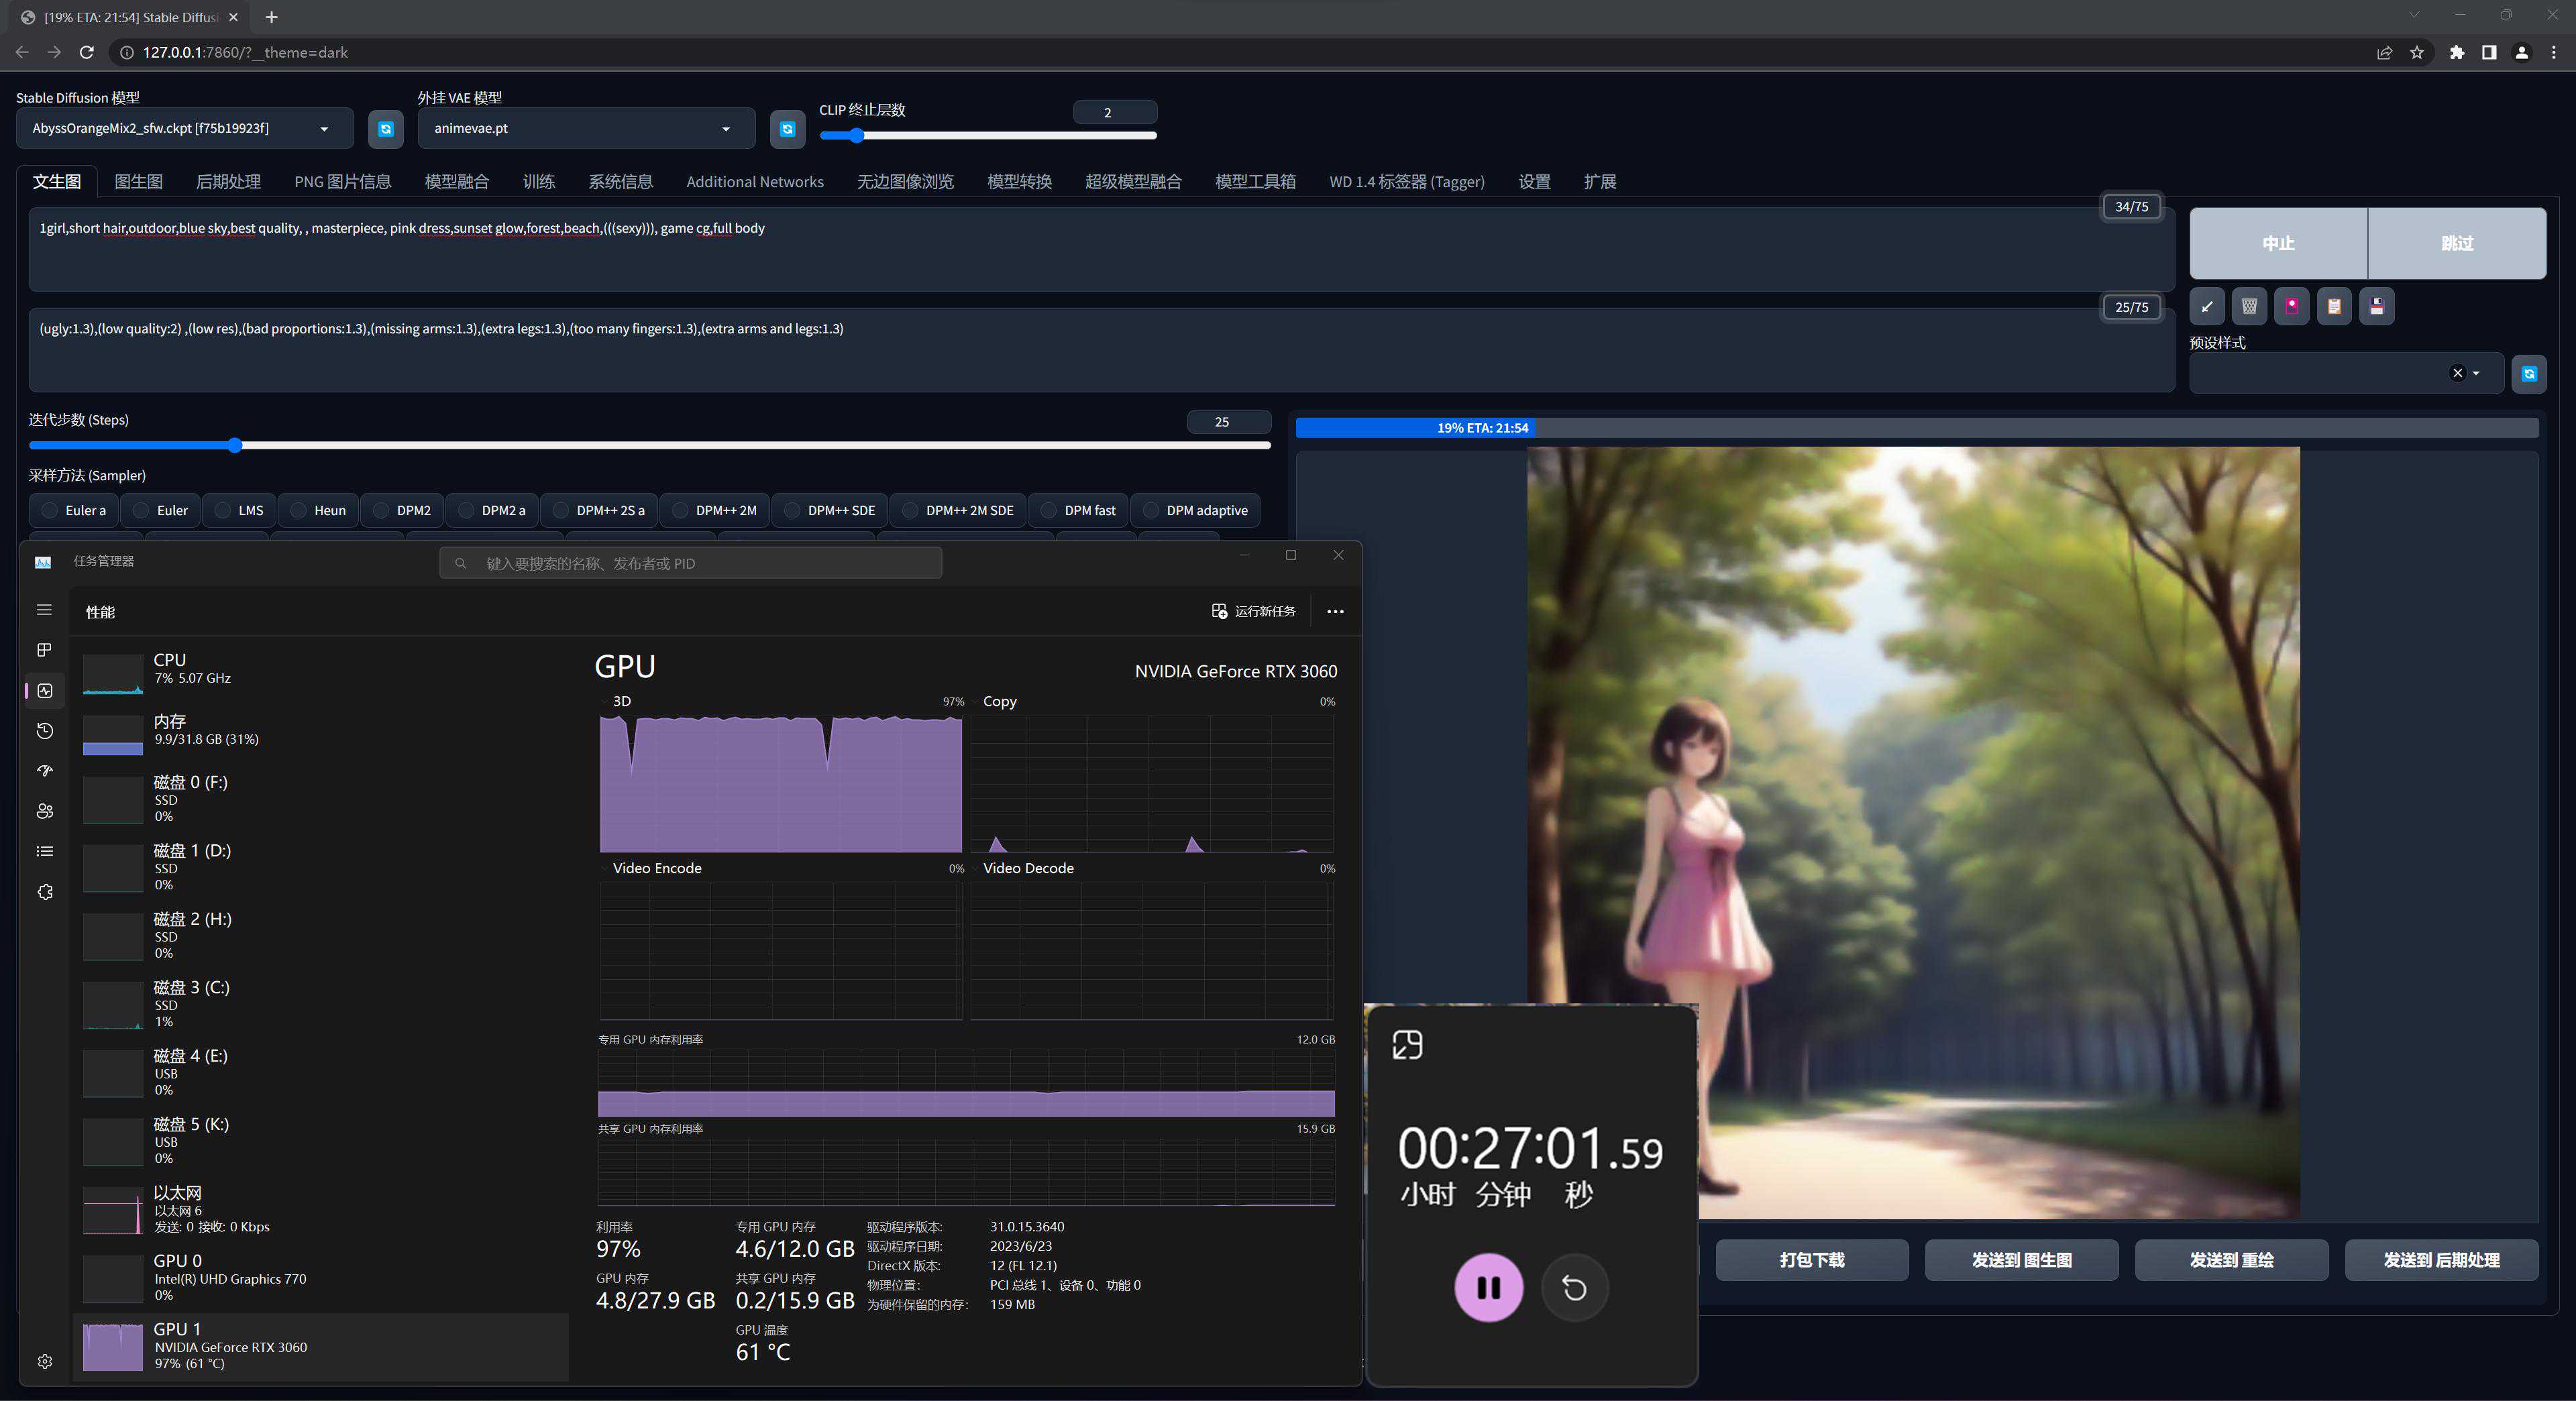The width and height of the screenshot is (2576, 1401).
Task: Pause the stopwatch timer
Action: (1488, 1287)
